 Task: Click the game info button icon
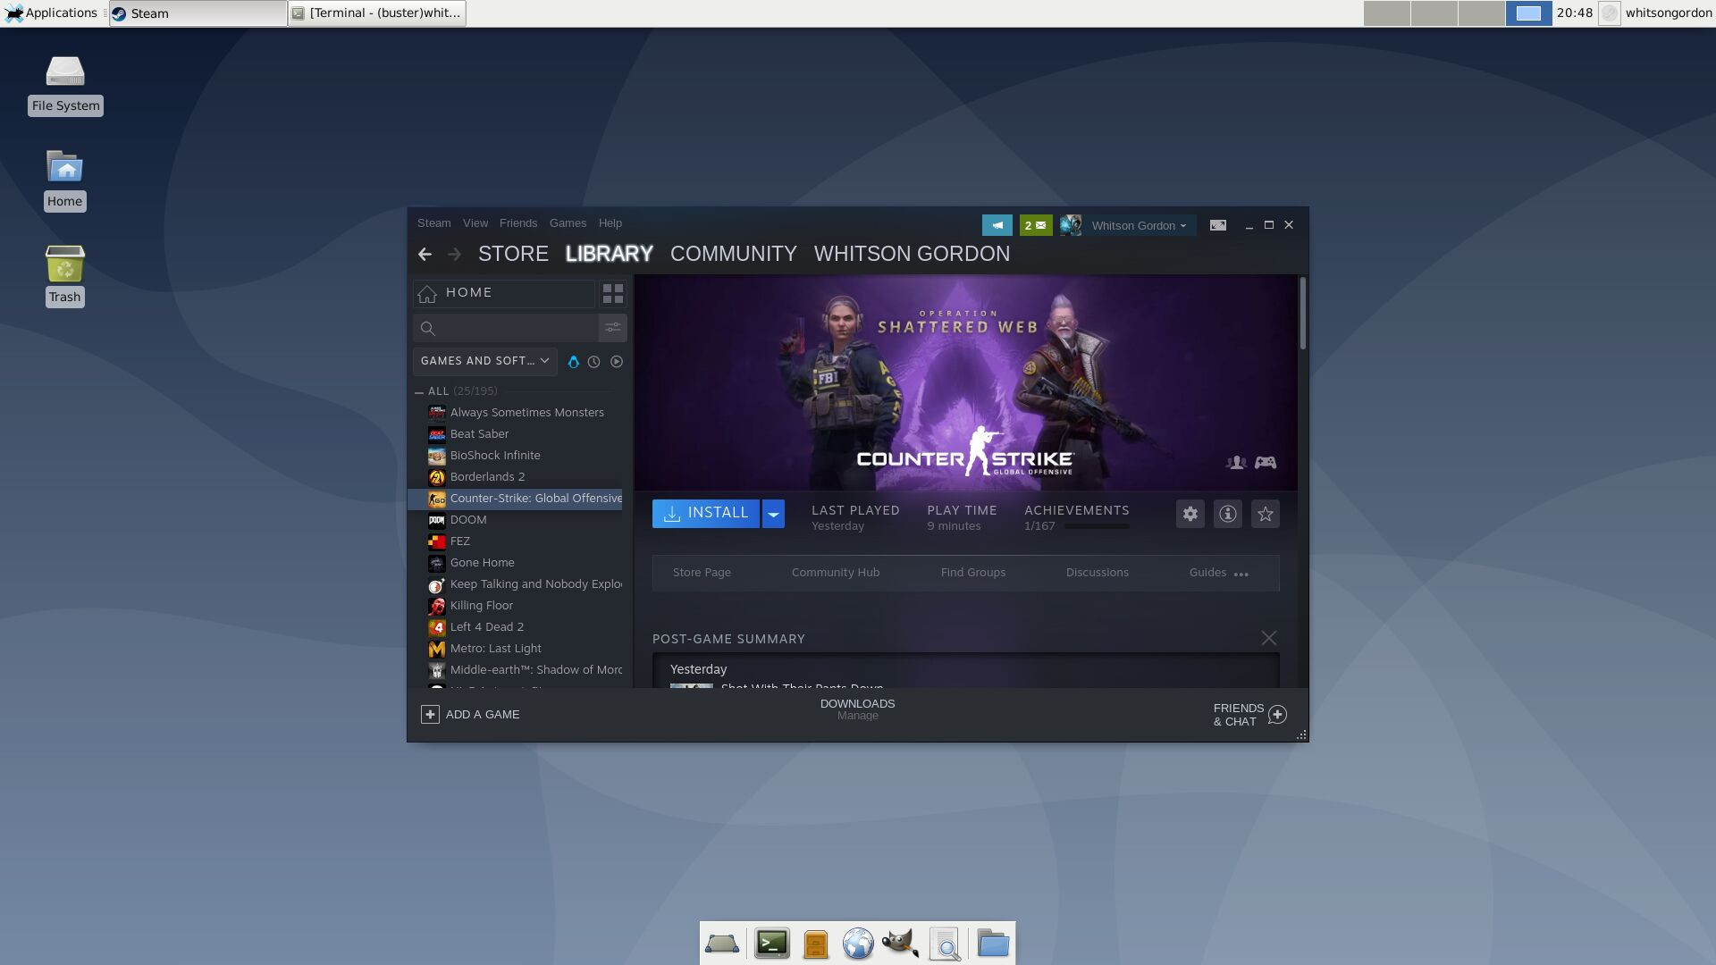point(1227,513)
